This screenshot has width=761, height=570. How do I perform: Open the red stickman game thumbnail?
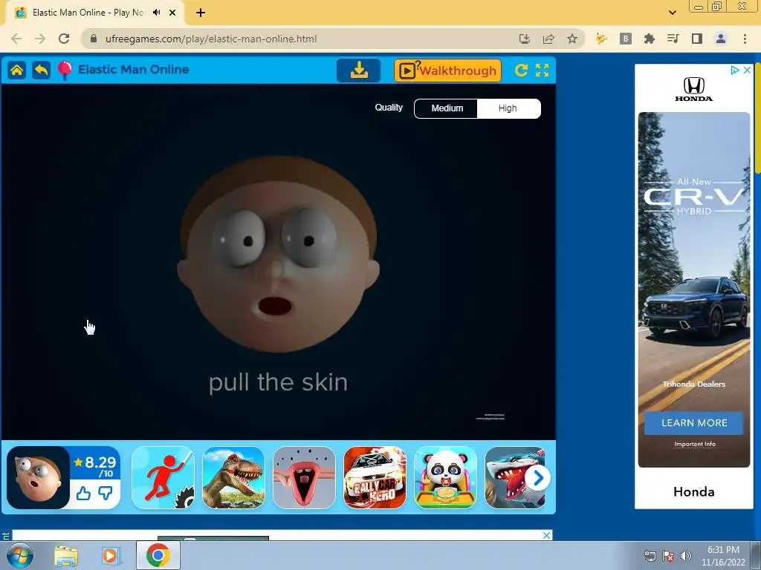163,477
